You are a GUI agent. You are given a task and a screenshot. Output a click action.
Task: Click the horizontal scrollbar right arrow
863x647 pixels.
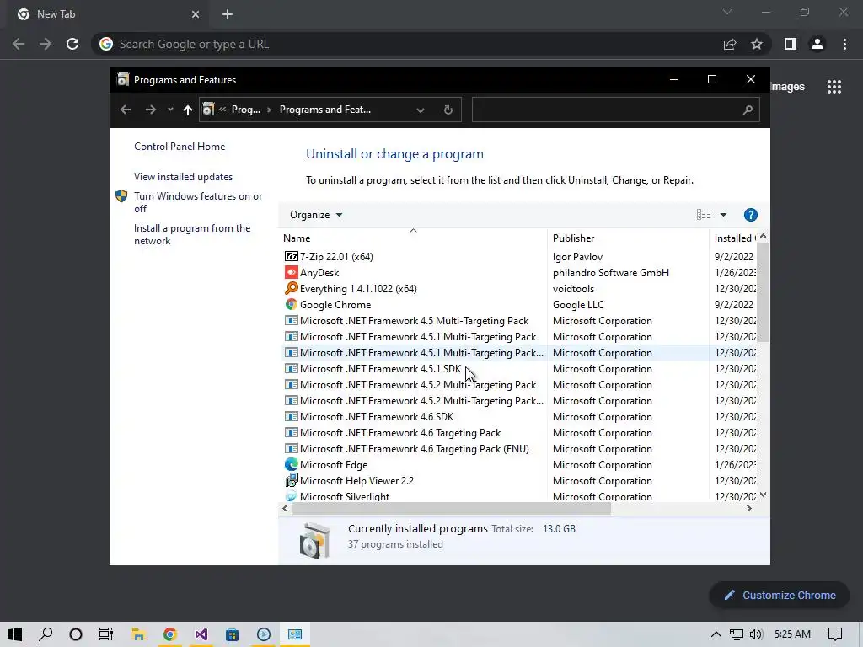tap(748, 508)
